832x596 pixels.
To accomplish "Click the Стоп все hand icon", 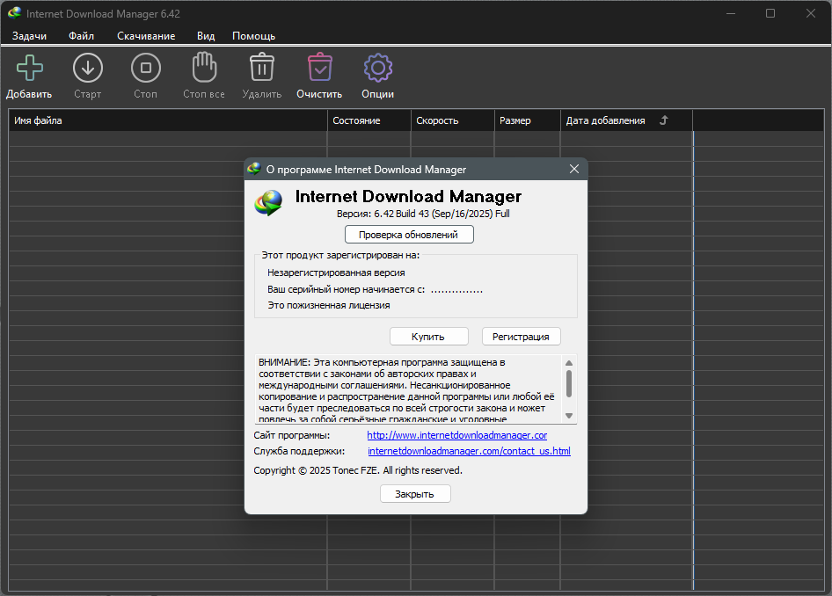I will (204, 68).
